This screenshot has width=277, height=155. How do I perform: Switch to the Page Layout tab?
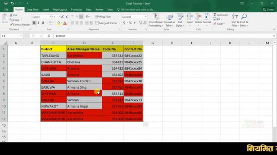[x=60, y=9]
